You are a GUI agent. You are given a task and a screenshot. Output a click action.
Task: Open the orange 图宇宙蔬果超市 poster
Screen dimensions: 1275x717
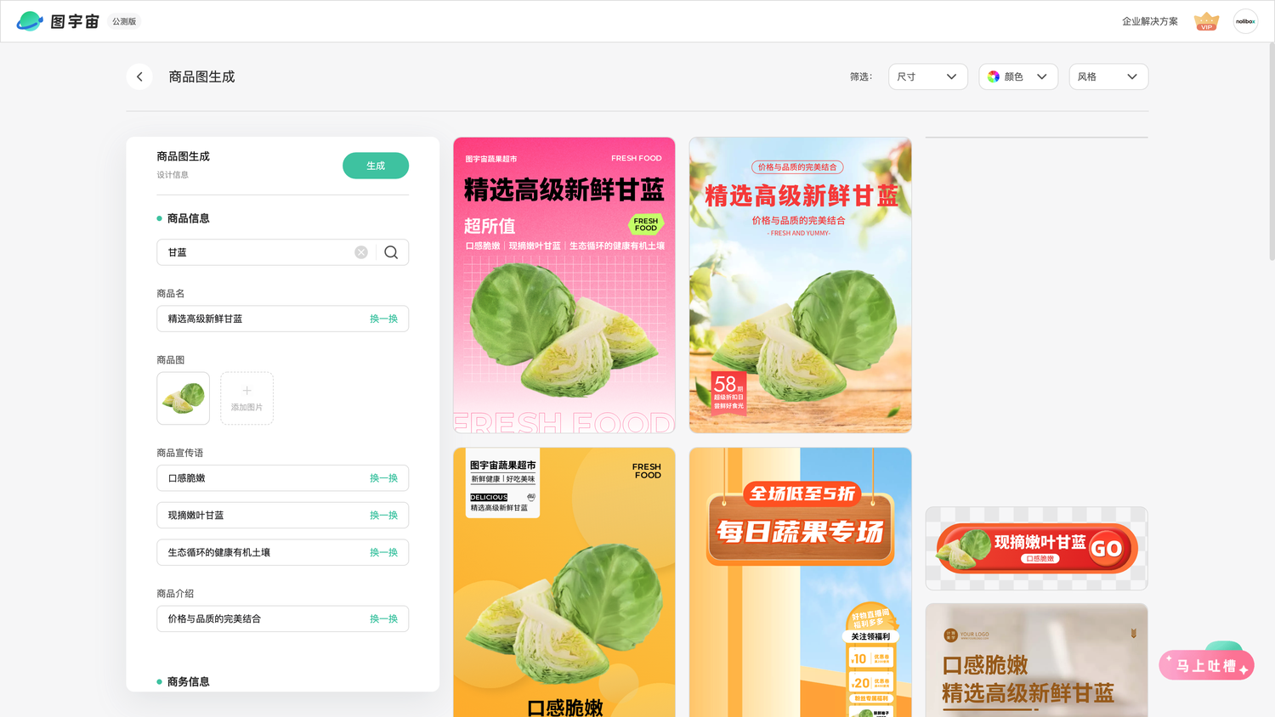point(564,583)
